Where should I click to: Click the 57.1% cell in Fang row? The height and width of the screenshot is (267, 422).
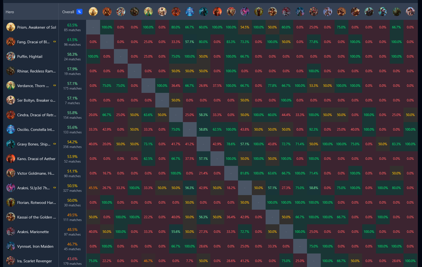tap(190, 42)
